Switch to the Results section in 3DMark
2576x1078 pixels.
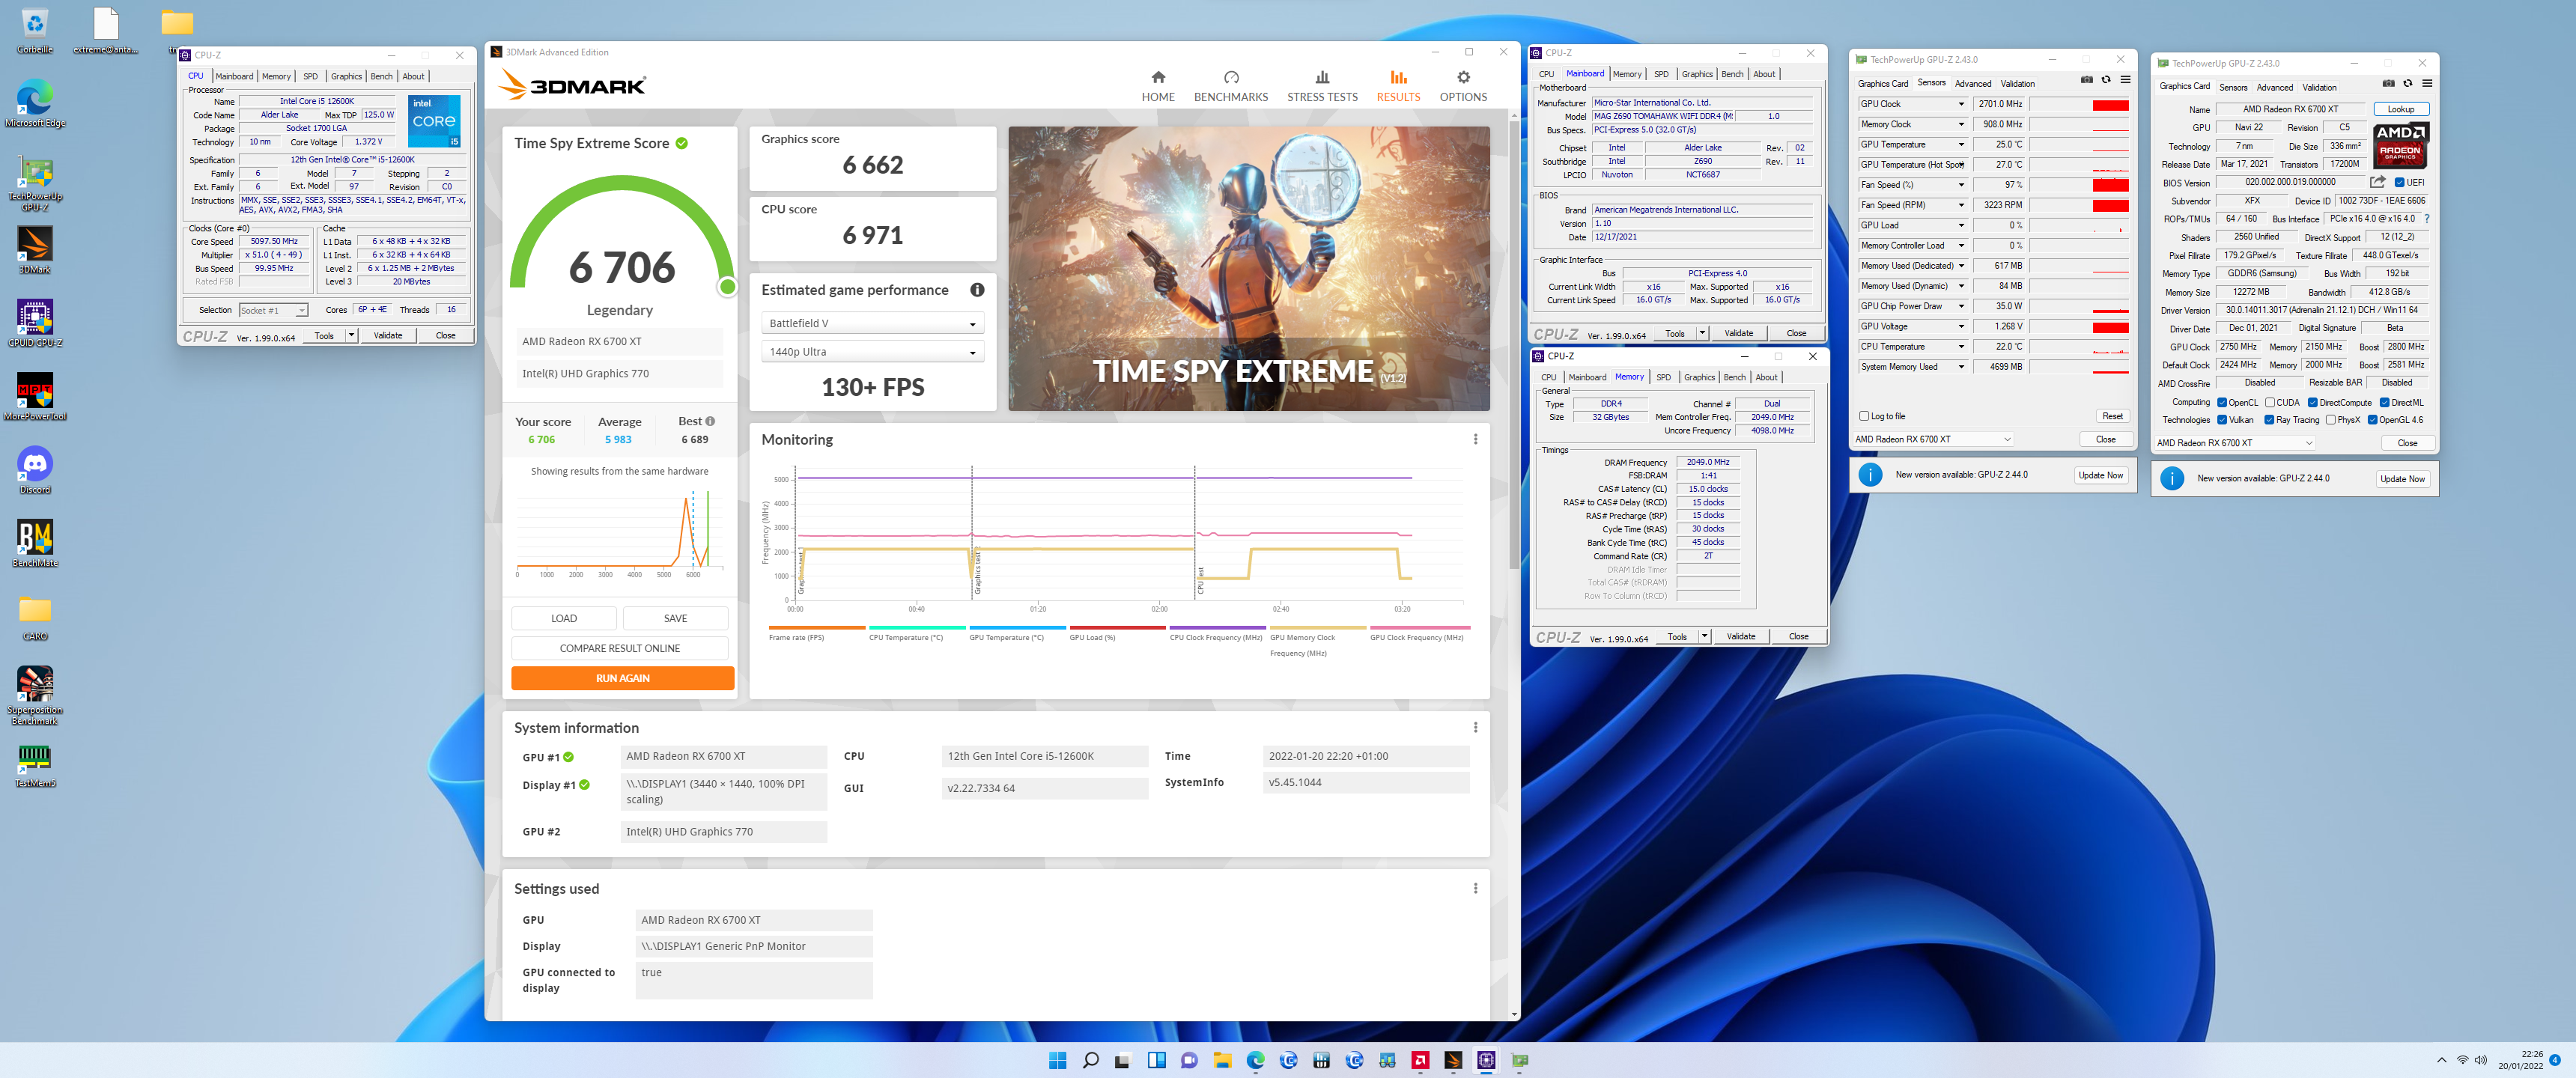pyautogui.click(x=1398, y=86)
